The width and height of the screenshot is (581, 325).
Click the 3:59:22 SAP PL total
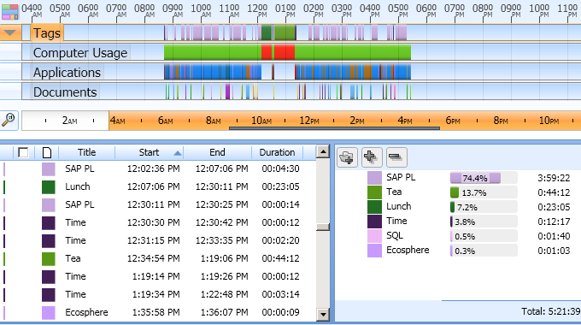554,178
